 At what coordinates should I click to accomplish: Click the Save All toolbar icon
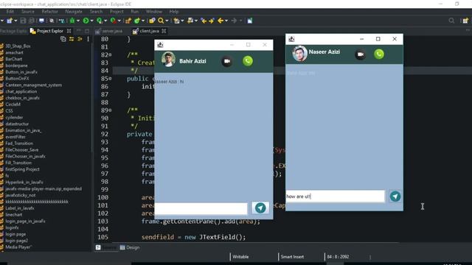(x=31, y=21)
